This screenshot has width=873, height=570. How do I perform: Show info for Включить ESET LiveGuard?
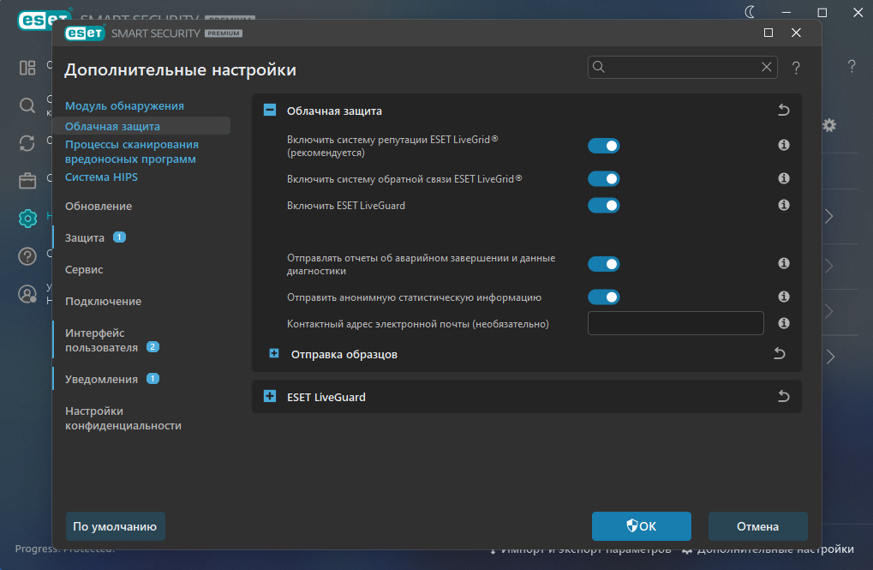784,205
